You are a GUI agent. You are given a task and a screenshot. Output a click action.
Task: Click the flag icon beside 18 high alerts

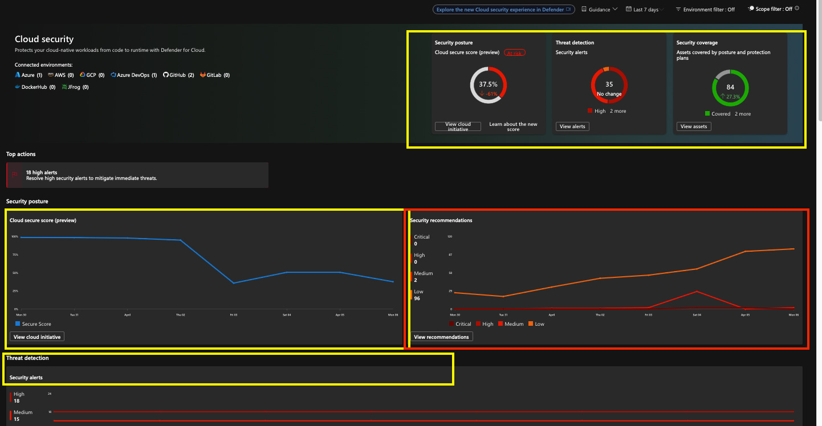[x=15, y=175]
